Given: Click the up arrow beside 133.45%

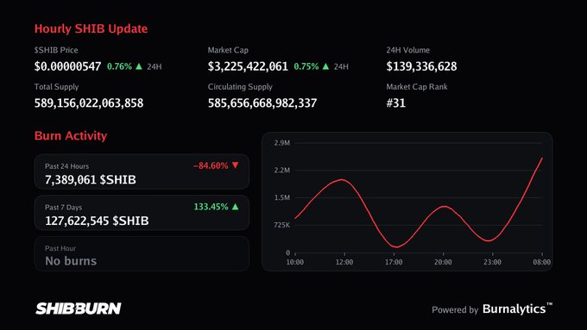Looking at the screenshot, I should 235,206.
